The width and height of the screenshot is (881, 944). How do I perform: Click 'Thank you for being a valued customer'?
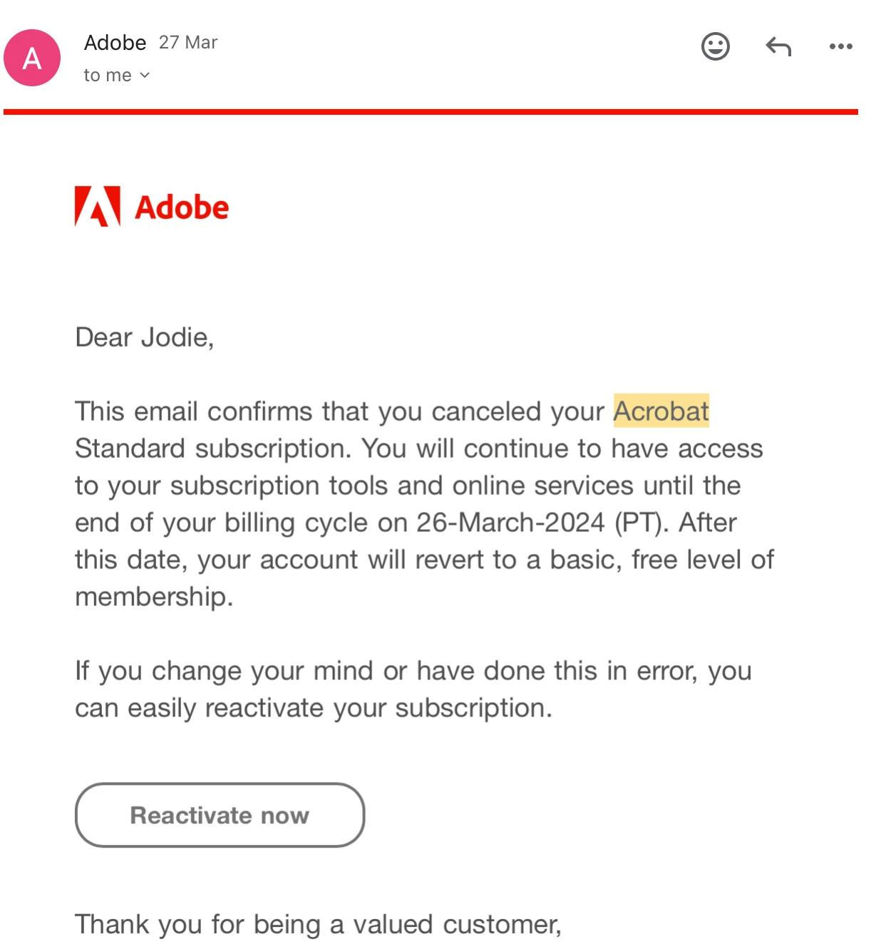click(318, 924)
